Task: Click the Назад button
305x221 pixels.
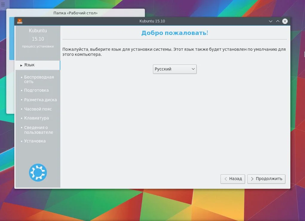Action: (x=233, y=179)
